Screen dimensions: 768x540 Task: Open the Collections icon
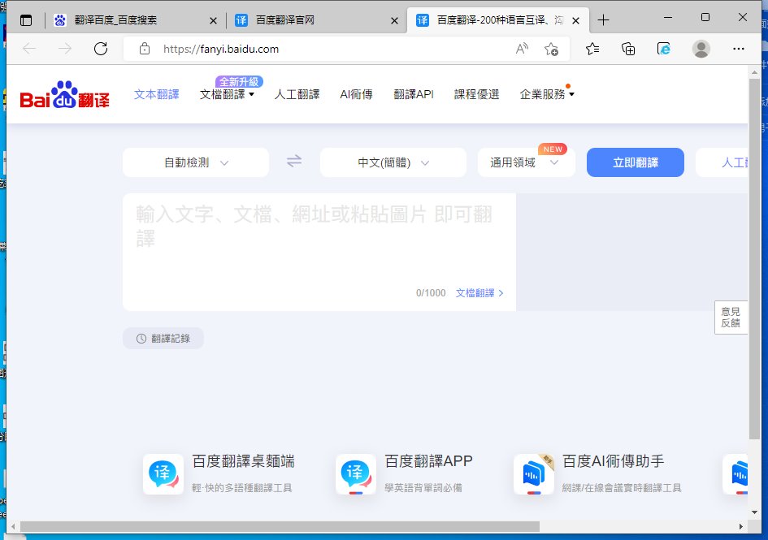628,49
